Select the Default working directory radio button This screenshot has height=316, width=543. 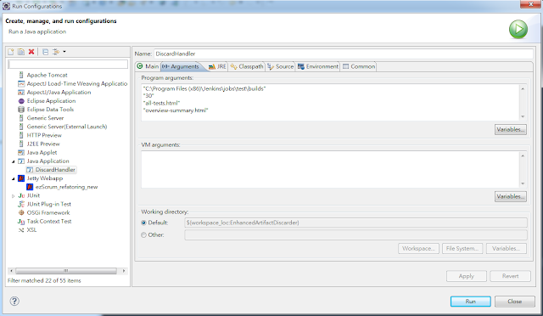tap(143, 223)
